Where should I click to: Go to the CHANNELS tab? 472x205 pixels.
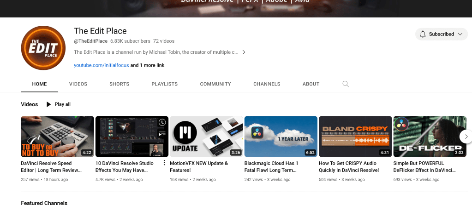[267, 84]
